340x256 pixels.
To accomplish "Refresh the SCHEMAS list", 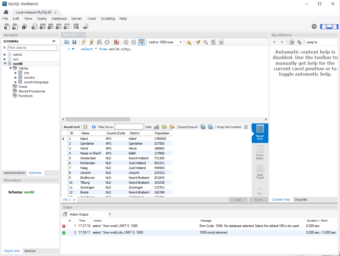I will [54, 41].
